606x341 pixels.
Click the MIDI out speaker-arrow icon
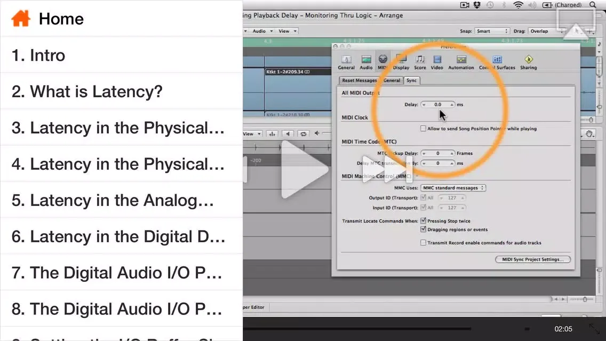point(288,134)
